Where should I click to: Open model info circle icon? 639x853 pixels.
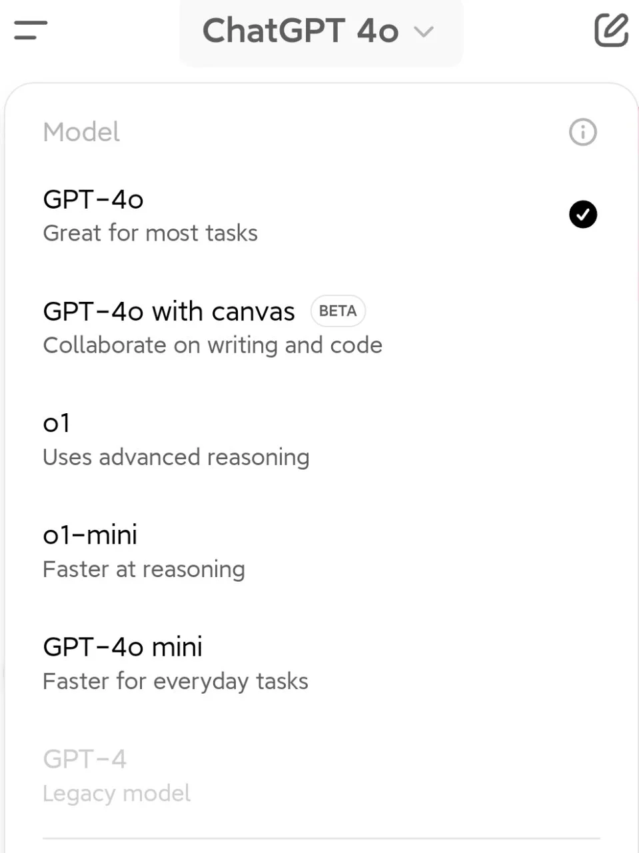(583, 132)
